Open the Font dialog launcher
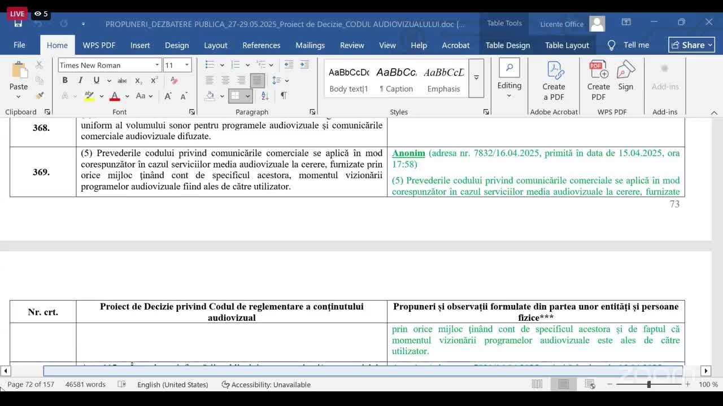This screenshot has height=406, width=723. [x=192, y=112]
